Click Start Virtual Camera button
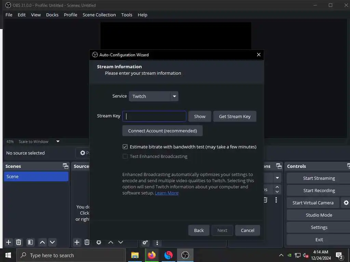The image size is (350, 262). pos(313,203)
